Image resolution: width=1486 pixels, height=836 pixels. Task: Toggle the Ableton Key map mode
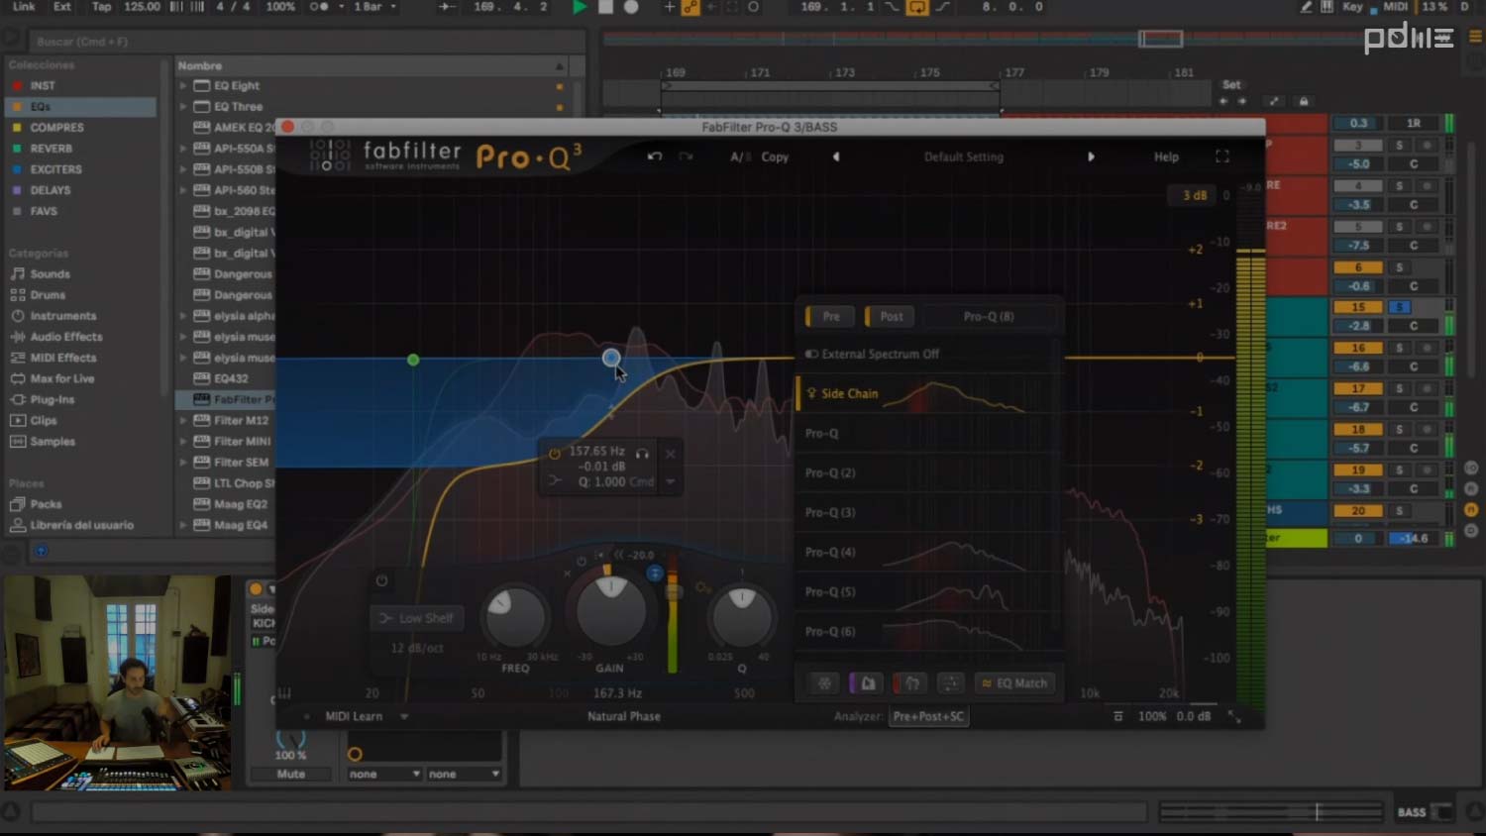coord(1352,7)
